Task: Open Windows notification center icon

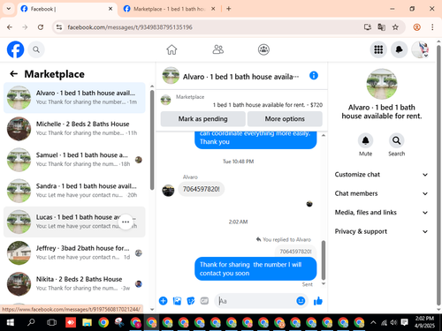Action: 405,322
